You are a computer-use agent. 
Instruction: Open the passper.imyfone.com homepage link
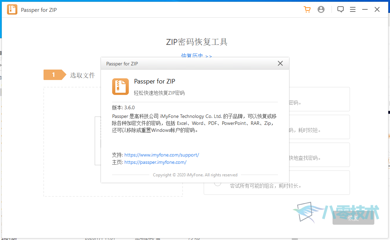coord(155,162)
